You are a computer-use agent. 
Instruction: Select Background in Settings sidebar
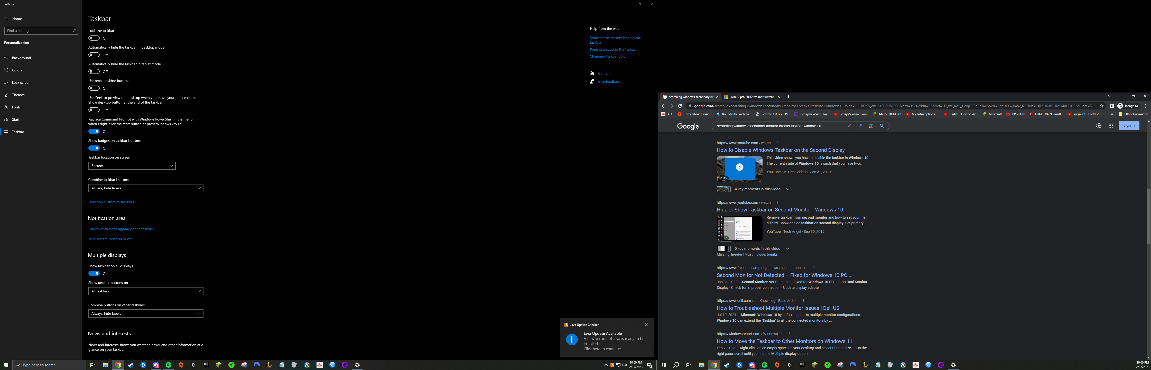[x=21, y=58]
